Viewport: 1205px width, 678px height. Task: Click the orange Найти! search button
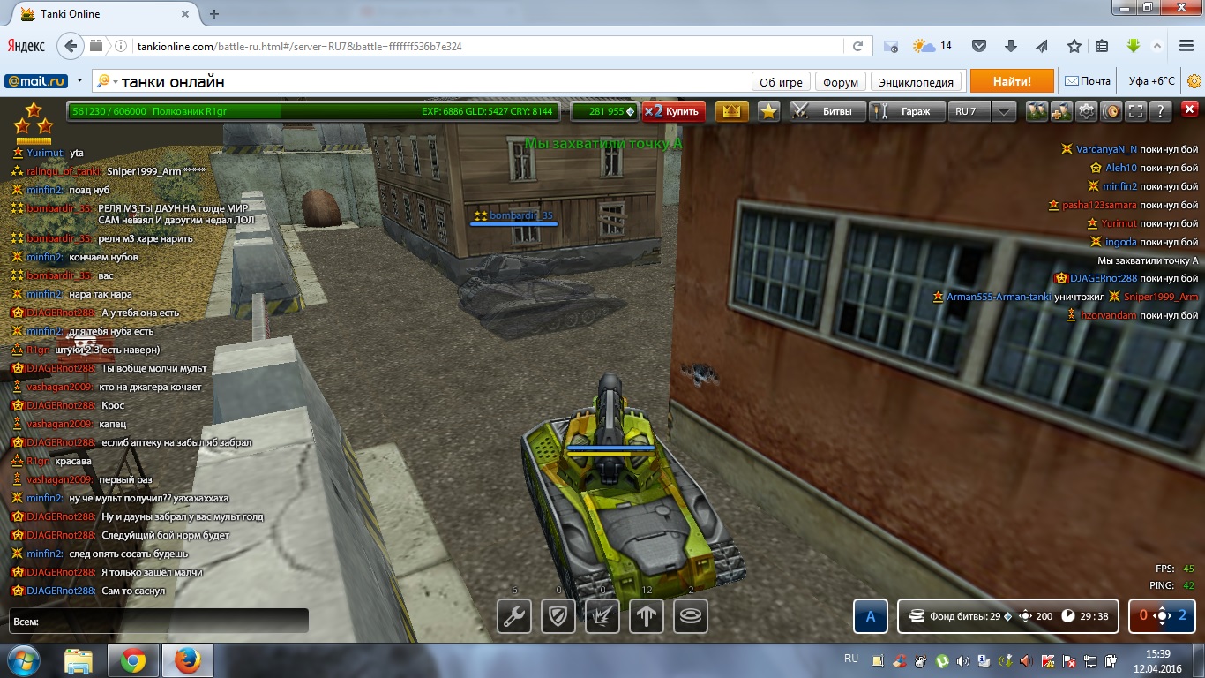coord(1012,81)
